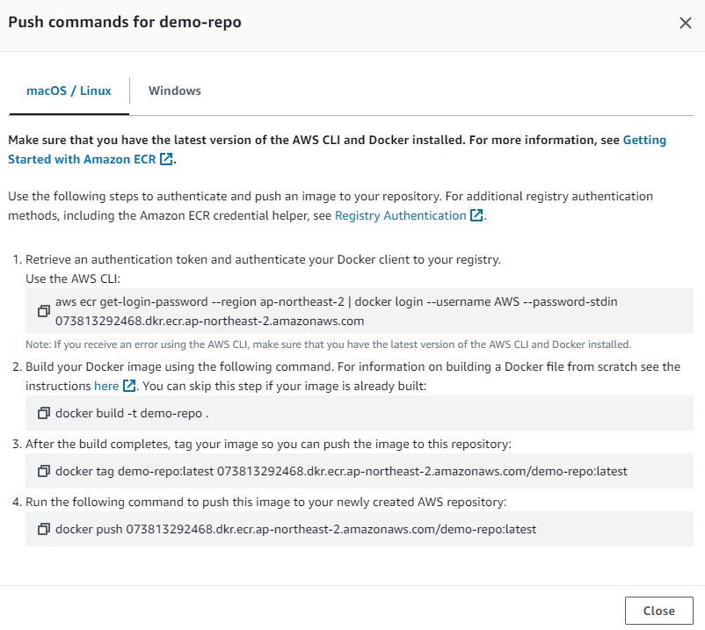Switch to the Windows tab

(175, 91)
